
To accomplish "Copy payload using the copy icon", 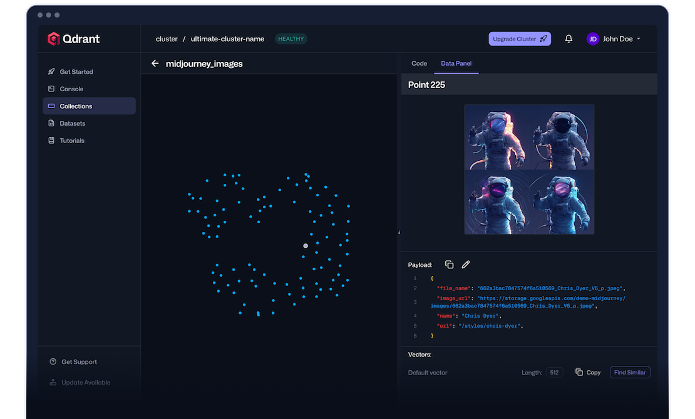I will click(449, 265).
